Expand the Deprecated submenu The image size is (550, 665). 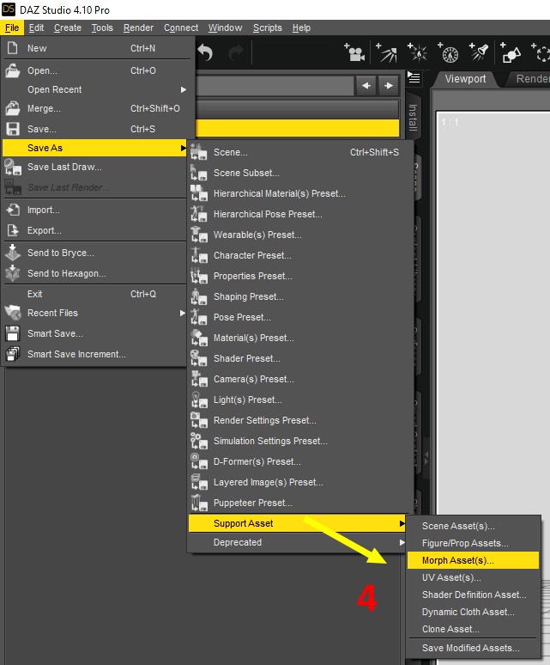click(x=297, y=542)
